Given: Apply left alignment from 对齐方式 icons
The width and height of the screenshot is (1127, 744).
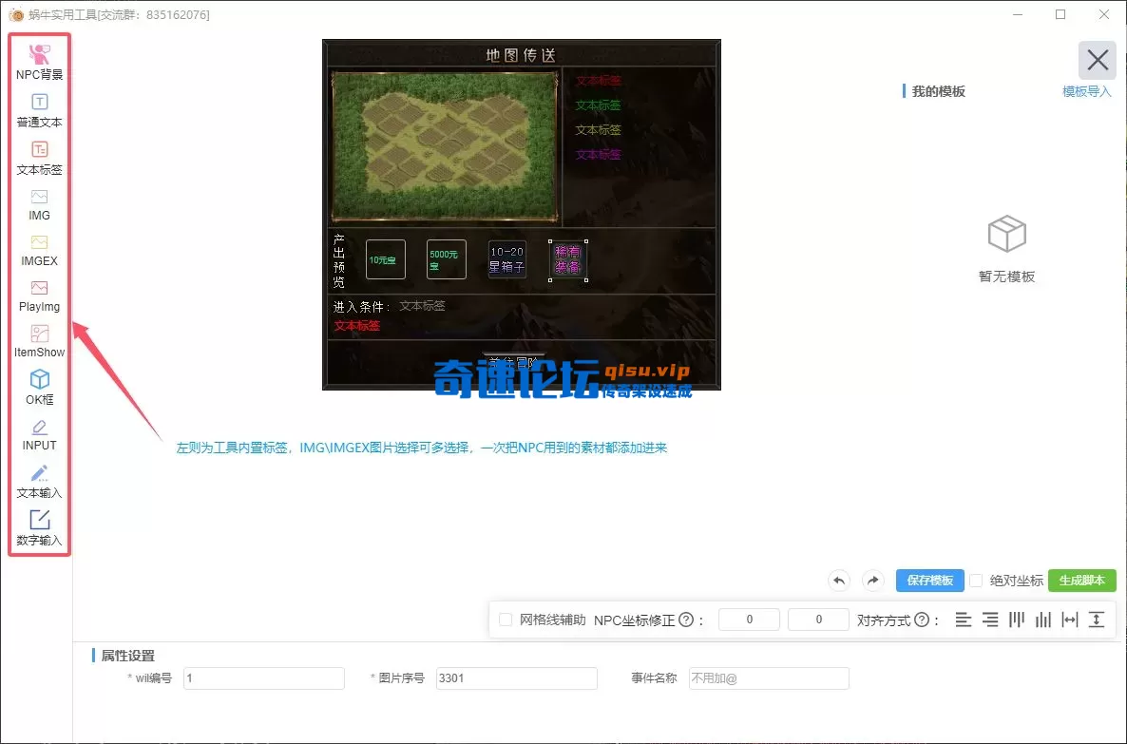Looking at the screenshot, I should 964,619.
